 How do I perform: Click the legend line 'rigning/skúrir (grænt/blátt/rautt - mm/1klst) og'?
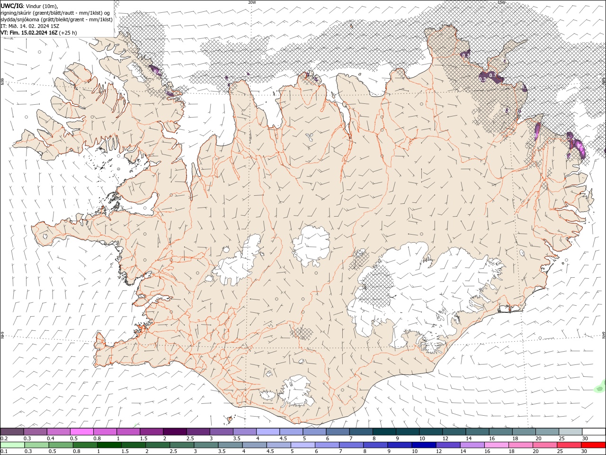pos(55,13)
